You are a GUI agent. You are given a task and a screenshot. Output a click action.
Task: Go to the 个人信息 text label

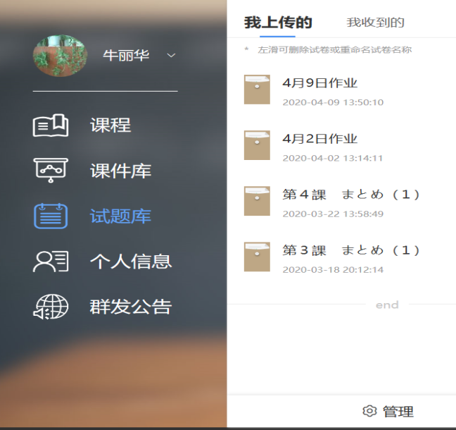point(131,262)
